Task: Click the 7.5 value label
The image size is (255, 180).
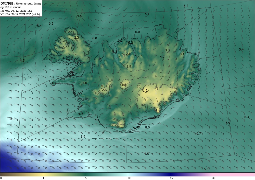Action: tap(147, 154)
